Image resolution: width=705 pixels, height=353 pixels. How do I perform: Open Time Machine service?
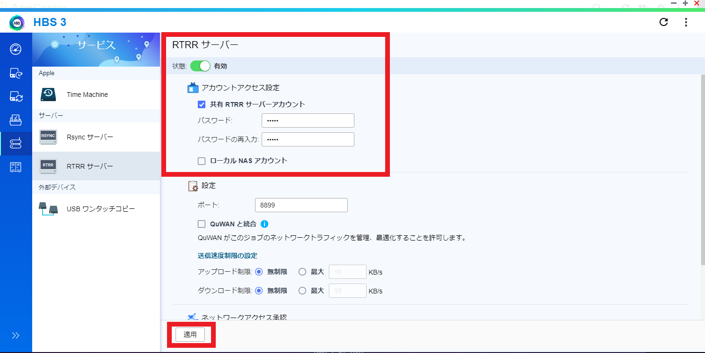(96, 95)
